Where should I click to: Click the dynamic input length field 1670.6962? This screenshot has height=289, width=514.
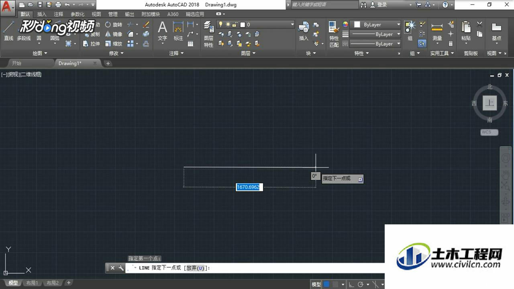click(x=249, y=187)
